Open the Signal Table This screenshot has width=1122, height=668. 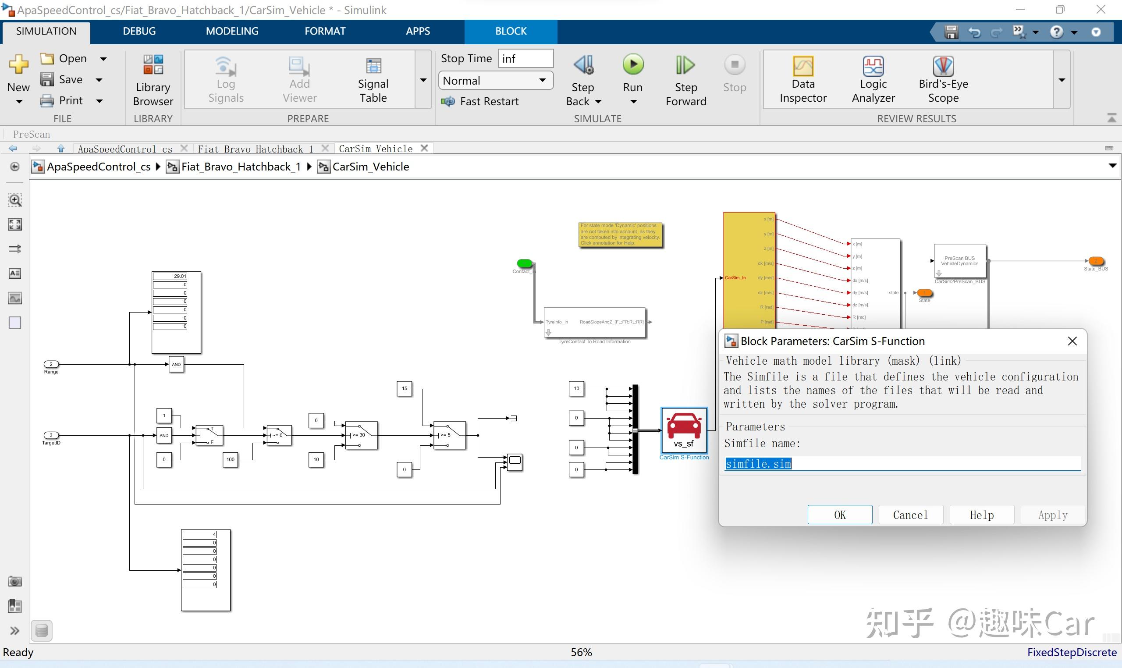click(373, 80)
